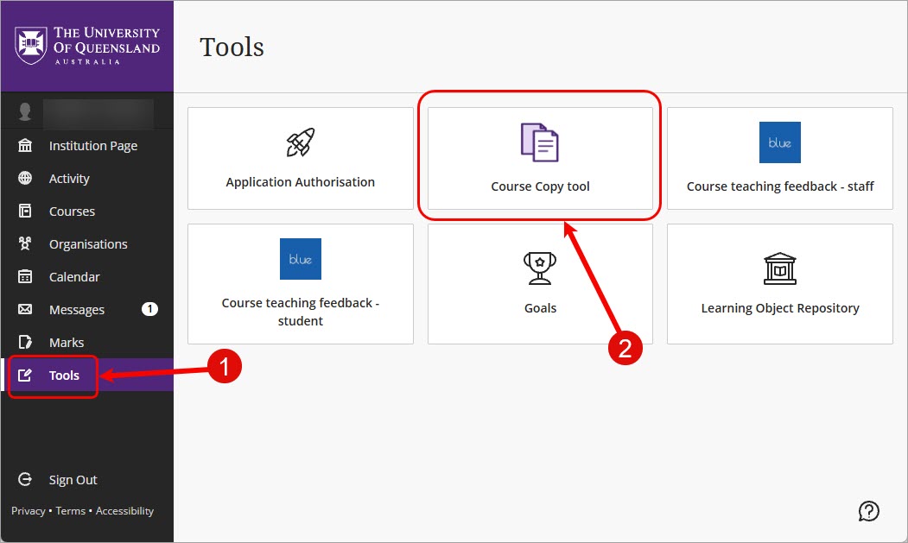
Task: Click the Learning Object Repository building icon
Action: point(780,268)
